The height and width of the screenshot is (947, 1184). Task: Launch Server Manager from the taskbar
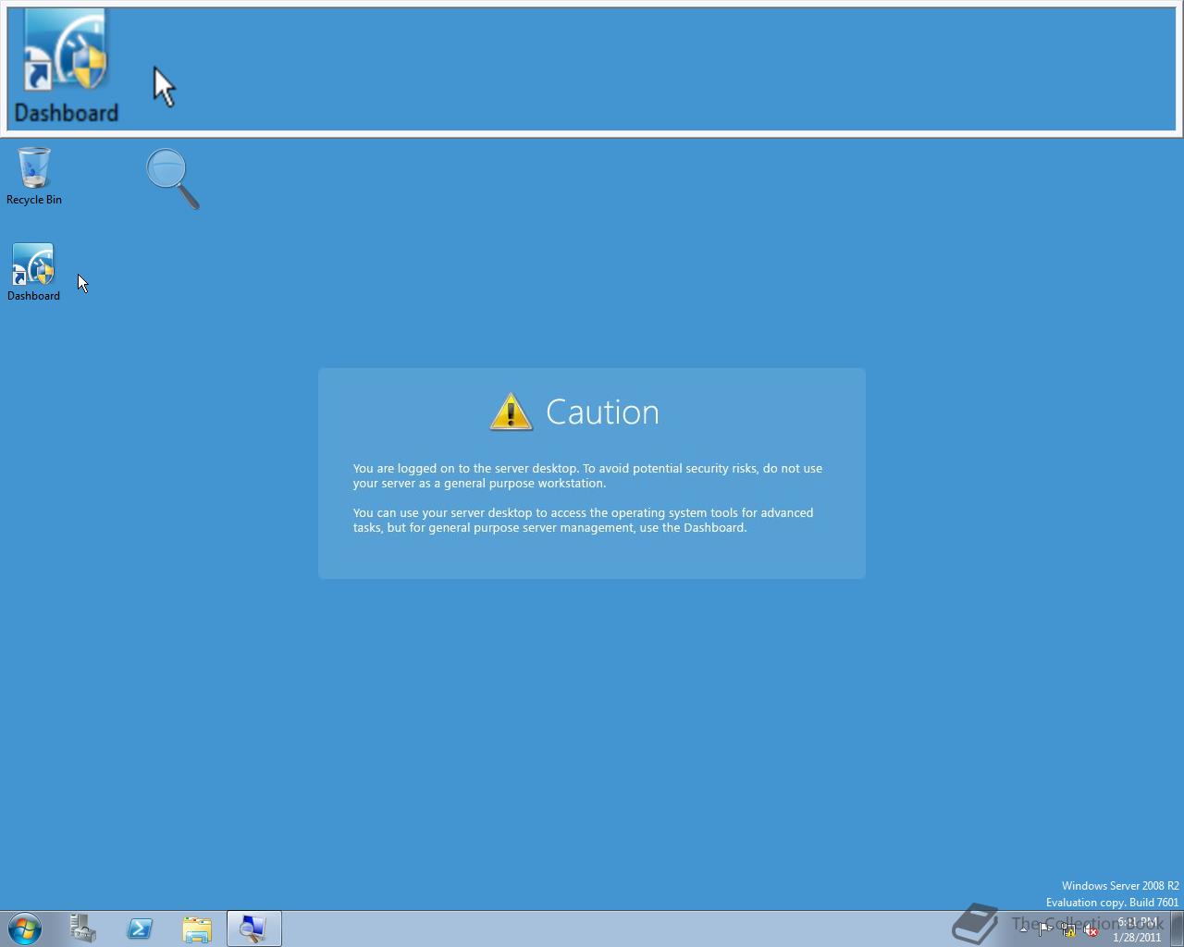[x=83, y=929]
